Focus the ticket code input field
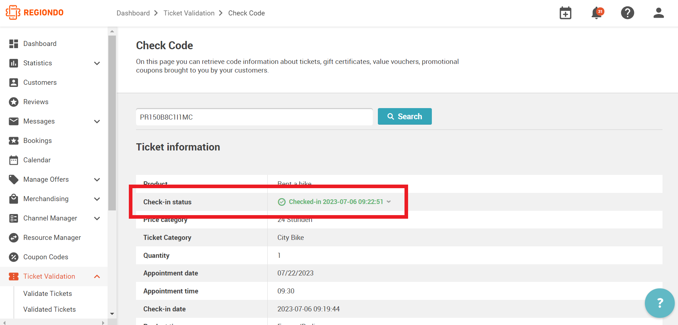The image size is (678, 325). pos(254,117)
